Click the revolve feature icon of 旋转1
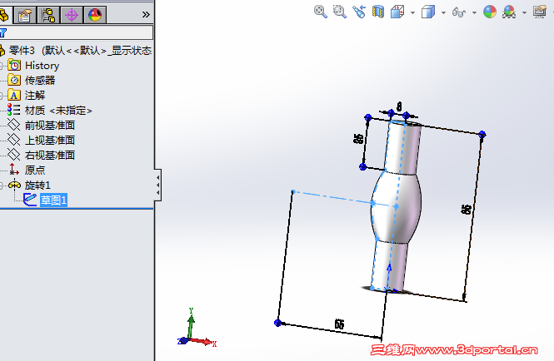This screenshot has height=361, width=554. pos(14,184)
